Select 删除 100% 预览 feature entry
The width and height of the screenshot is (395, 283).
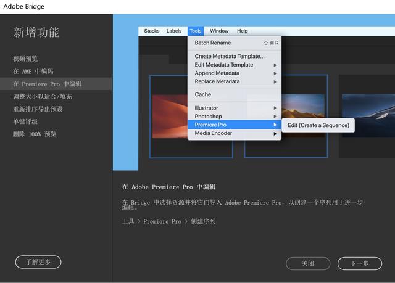coord(35,134)
